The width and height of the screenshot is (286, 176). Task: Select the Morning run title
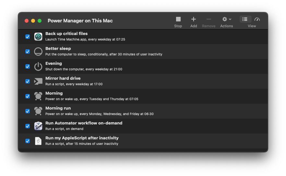[x=58, y=108]
